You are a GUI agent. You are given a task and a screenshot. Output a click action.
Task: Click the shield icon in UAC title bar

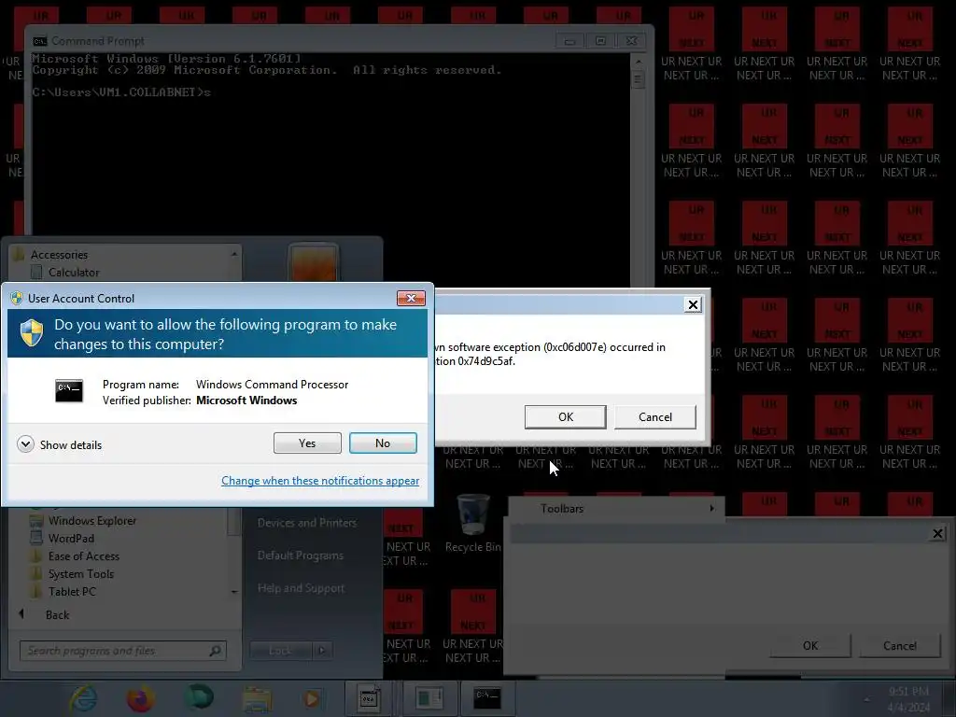17,298
